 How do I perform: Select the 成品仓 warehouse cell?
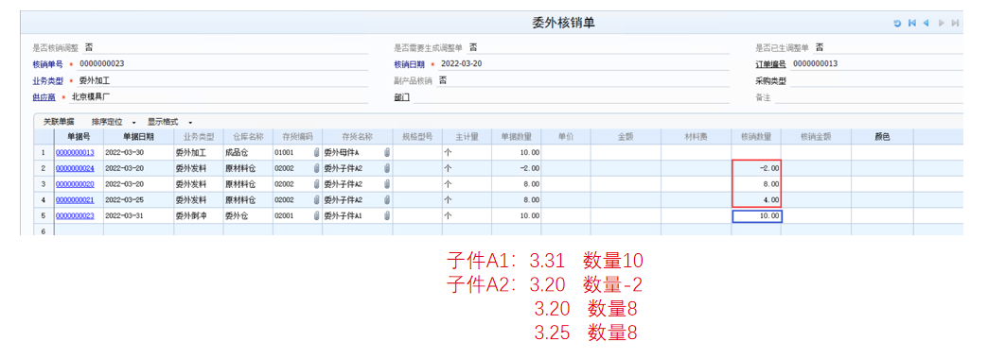[248, 153]
